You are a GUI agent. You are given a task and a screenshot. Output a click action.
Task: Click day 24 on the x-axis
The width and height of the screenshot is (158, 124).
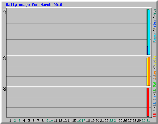point(116,121)
